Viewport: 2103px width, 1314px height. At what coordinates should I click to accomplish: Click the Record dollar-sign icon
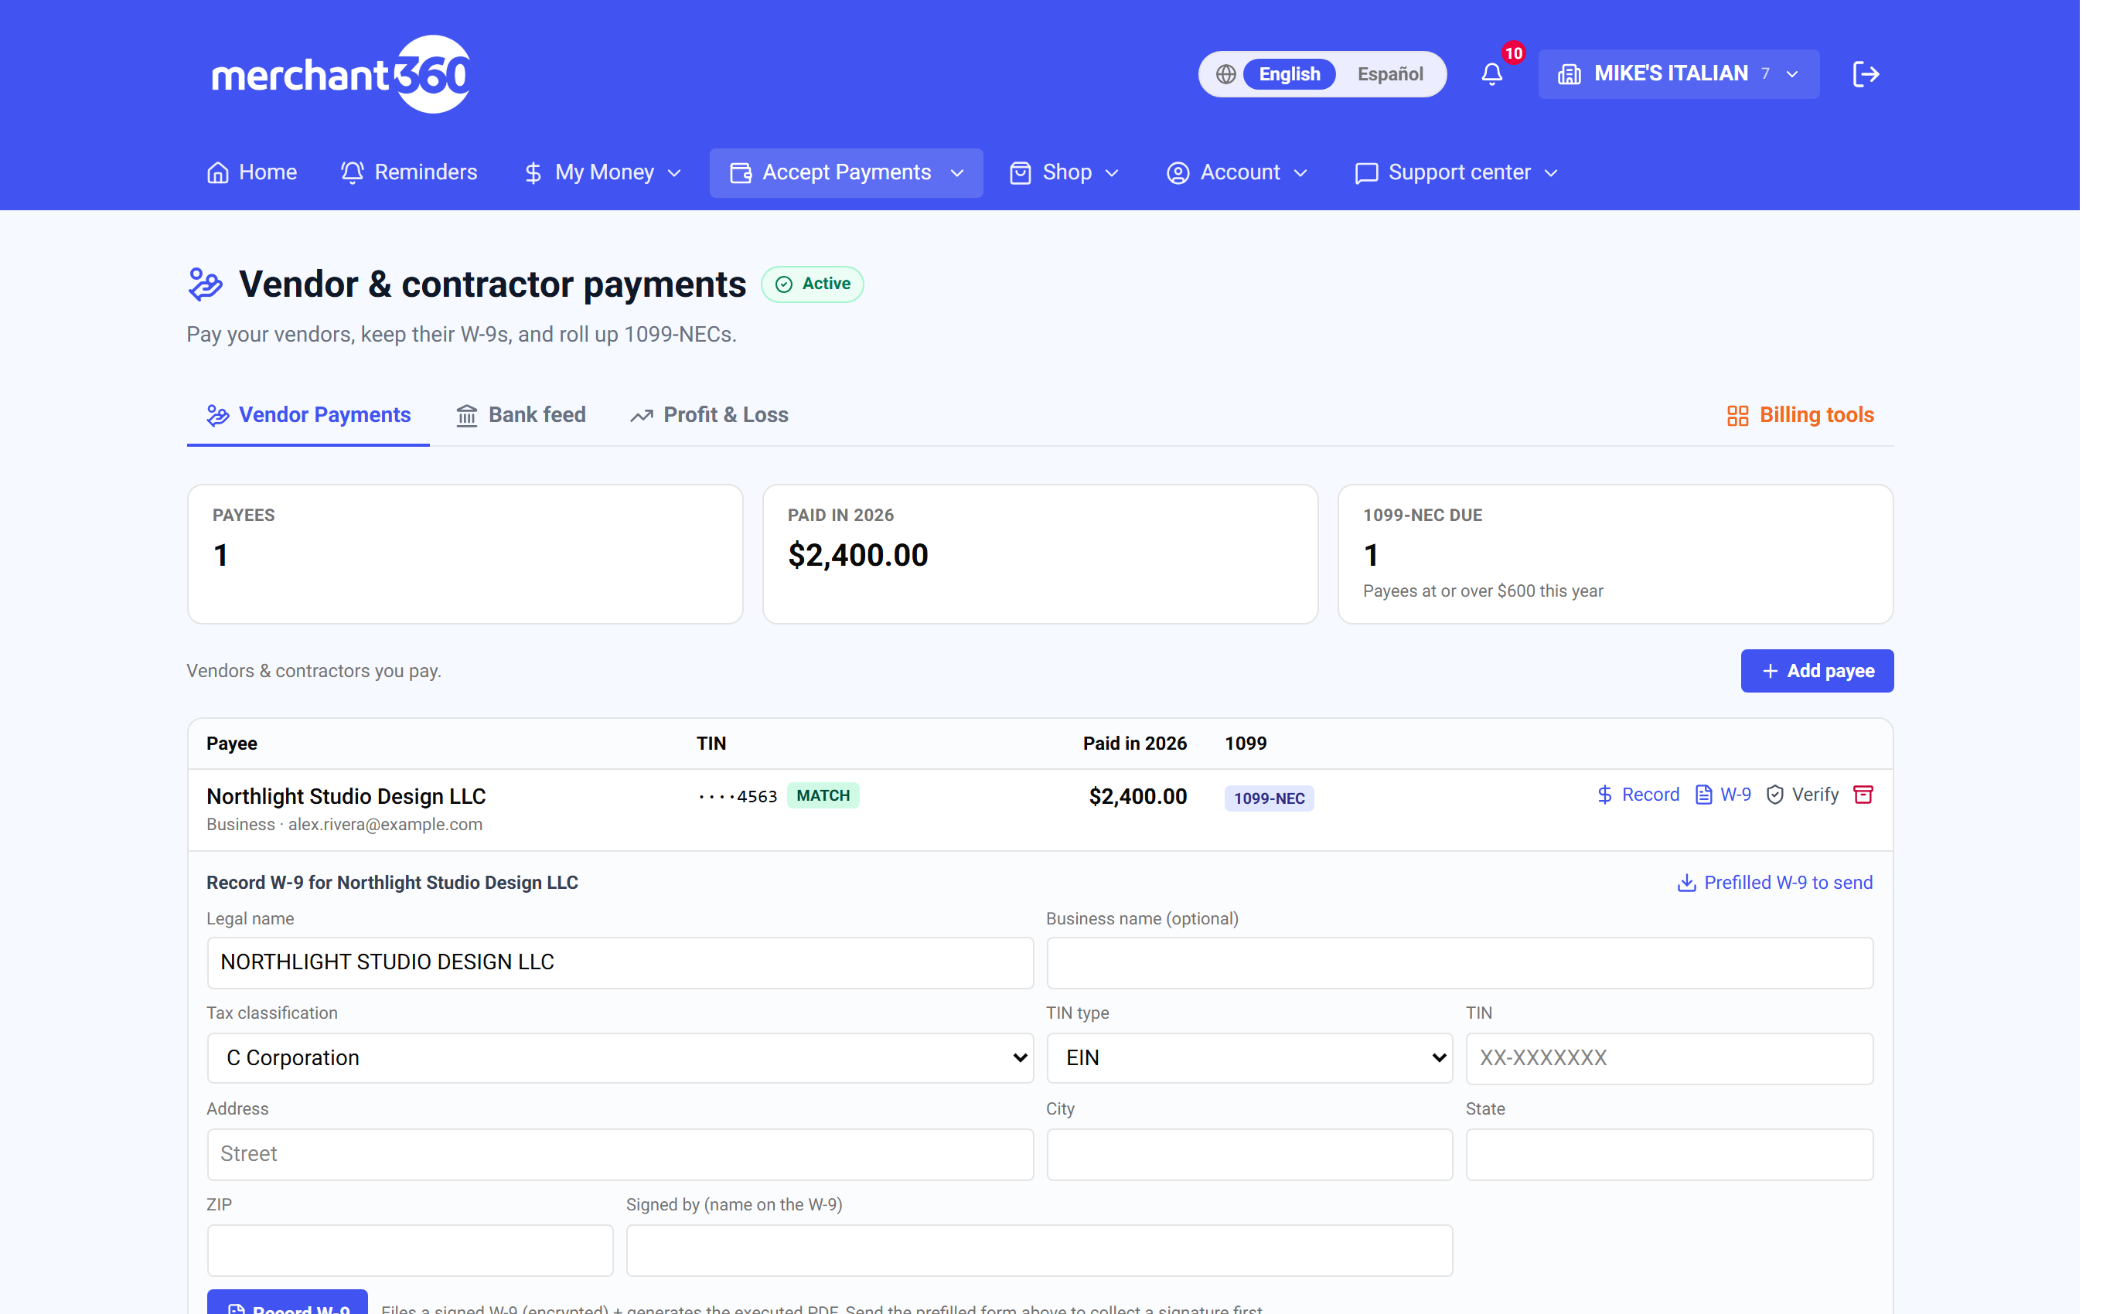pyautogui.click(x=1604, y=795)
